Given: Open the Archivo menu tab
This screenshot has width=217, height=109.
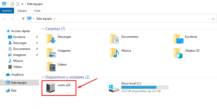Looking at the screenshot, I should click(x=7, y=11).
